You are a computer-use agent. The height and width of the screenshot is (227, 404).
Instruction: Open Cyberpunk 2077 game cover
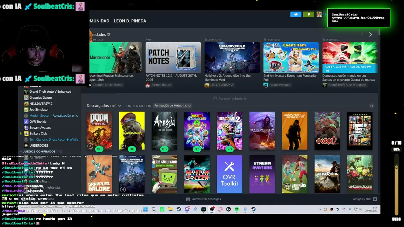132,131
